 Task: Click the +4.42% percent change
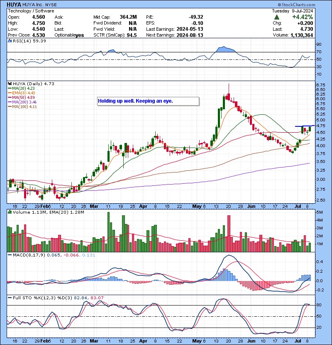click(x=303, y=17)
